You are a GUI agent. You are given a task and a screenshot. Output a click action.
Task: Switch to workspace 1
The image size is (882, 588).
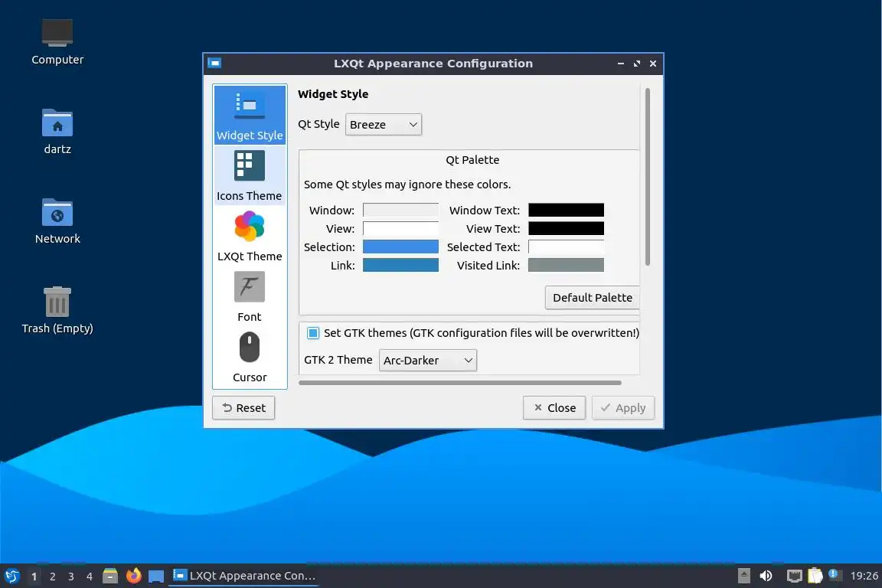coord(34,577)
